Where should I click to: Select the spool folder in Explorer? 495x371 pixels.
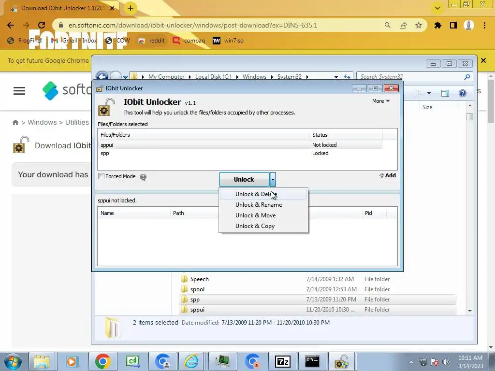tap(317, 289)
